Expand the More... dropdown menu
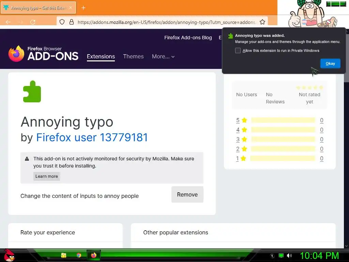349x262 pixels. 163,57
